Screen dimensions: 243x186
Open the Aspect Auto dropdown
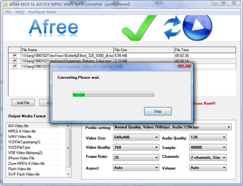[x=136, y=168]
